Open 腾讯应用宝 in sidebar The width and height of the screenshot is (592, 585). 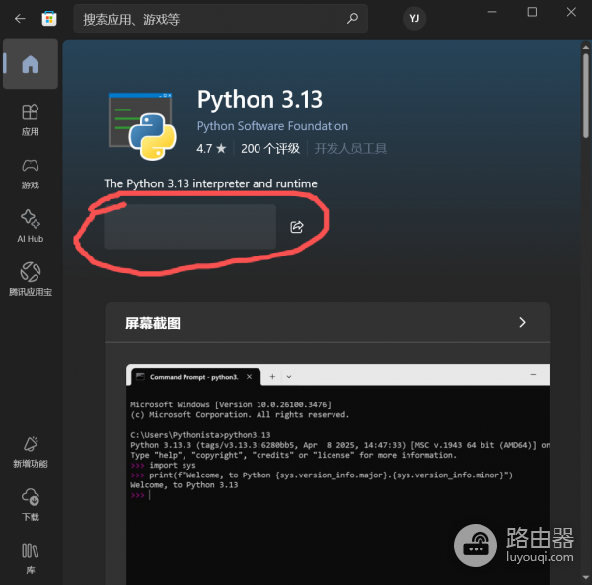[x=31, y=279]
